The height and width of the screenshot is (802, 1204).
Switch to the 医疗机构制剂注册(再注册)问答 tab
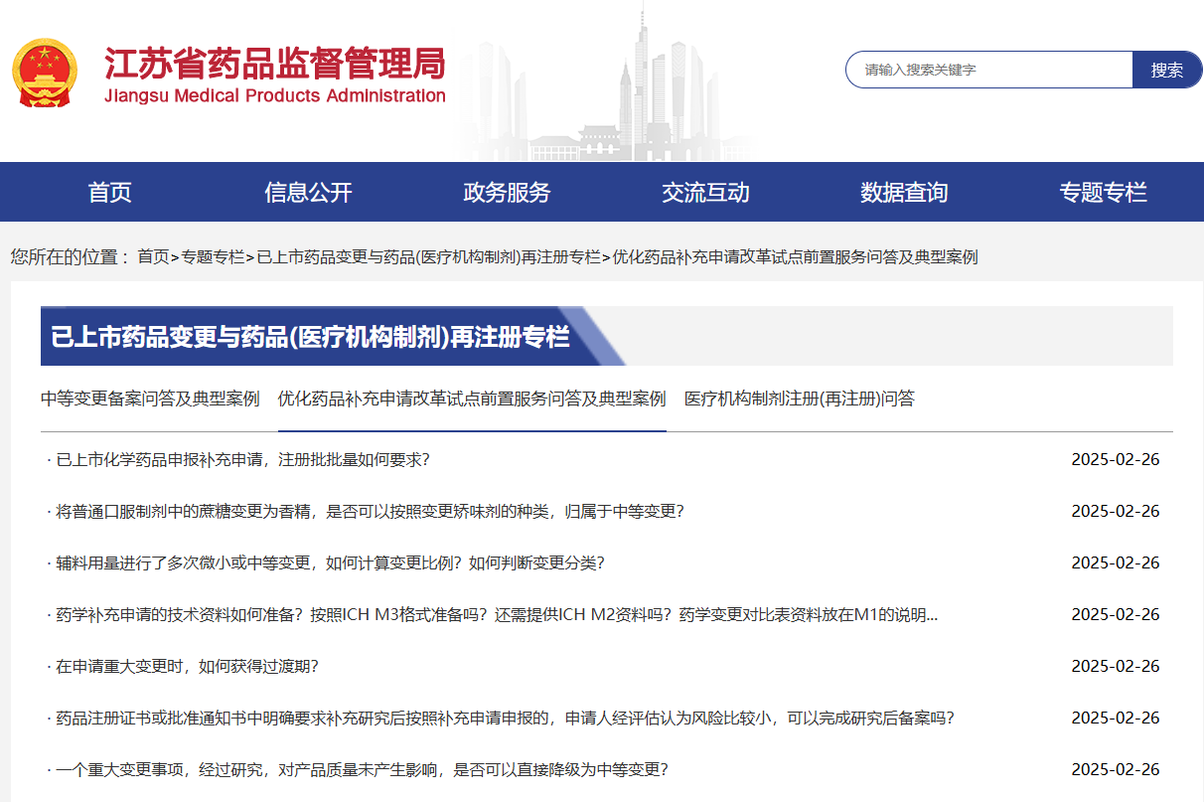pos(799,399)
